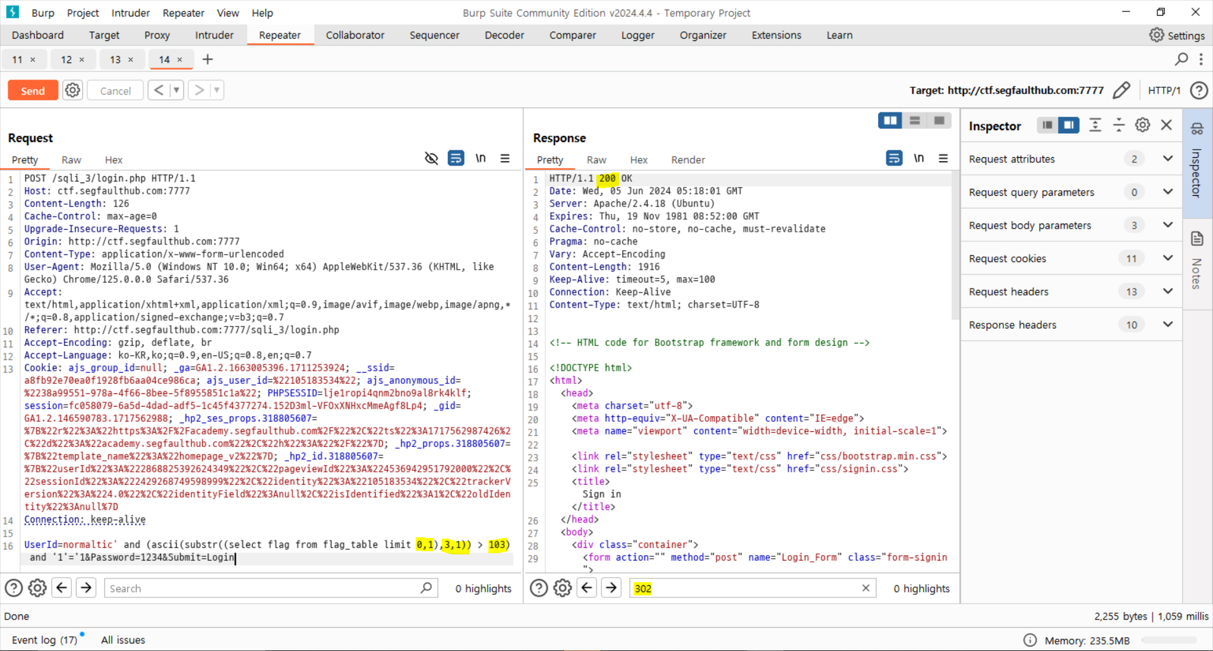The width and height of the screenshot is (1213, 651).
Task: Clear the response search text 302
Action: [x=866, y=588]
